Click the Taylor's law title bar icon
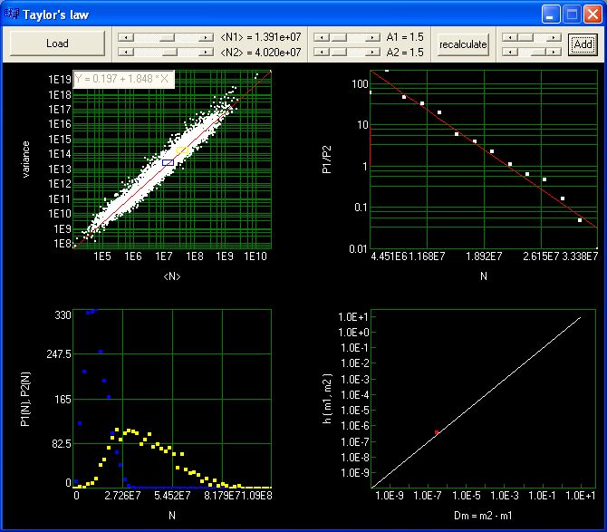Screen dimensions: 607x532 pos(11,15)
